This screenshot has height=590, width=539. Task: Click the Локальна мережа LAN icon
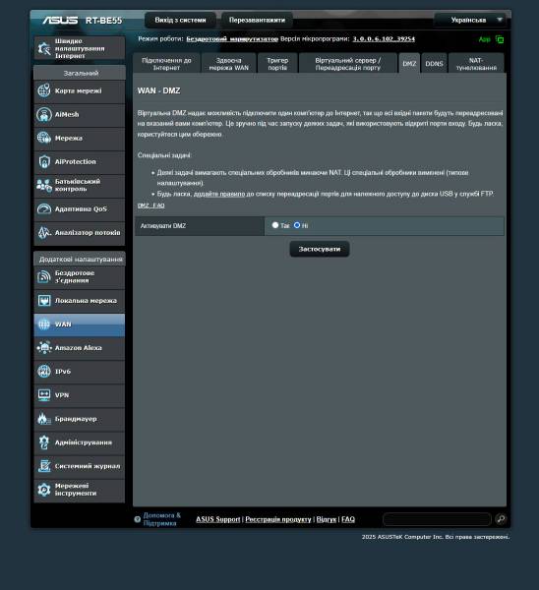coord(44,301)
